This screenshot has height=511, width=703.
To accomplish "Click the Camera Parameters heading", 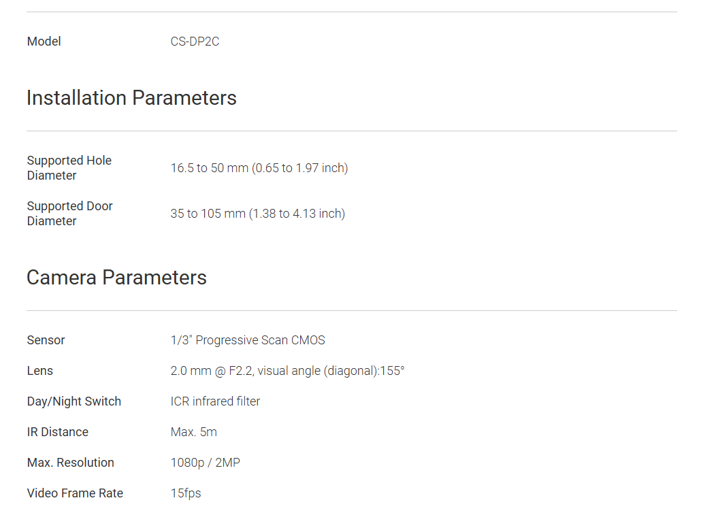I will (116, 278).
